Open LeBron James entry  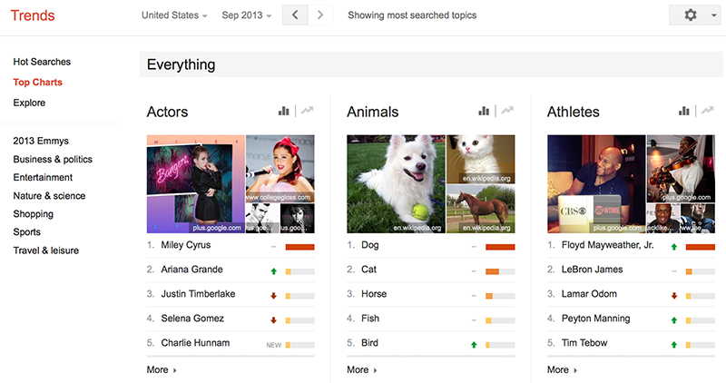tap(593, 269)
